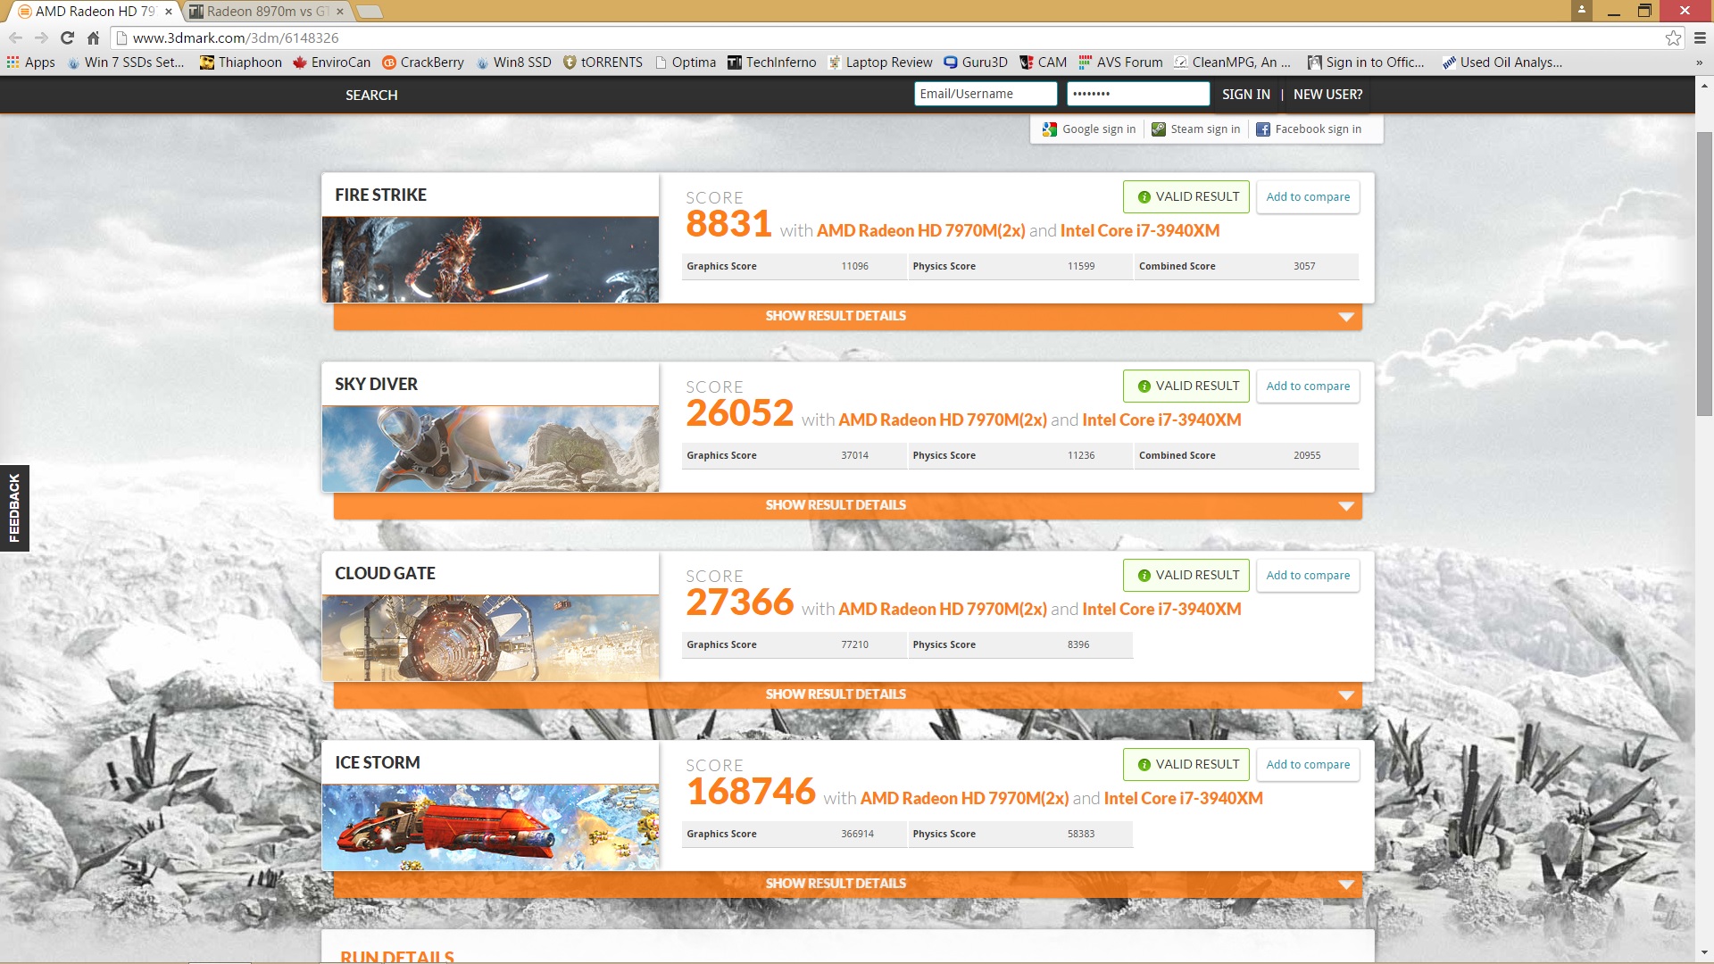The height and width of the screenshot is (964, 1714).
Task: Open the Sky Diver thumbnail image
Action: (x=490, y=449)
